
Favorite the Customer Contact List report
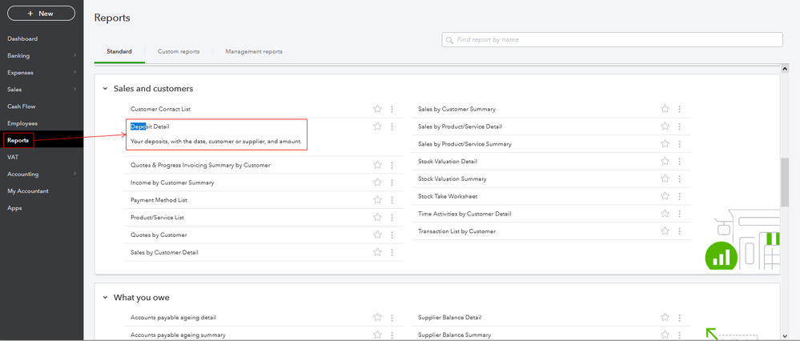click(x=377, y=109)
